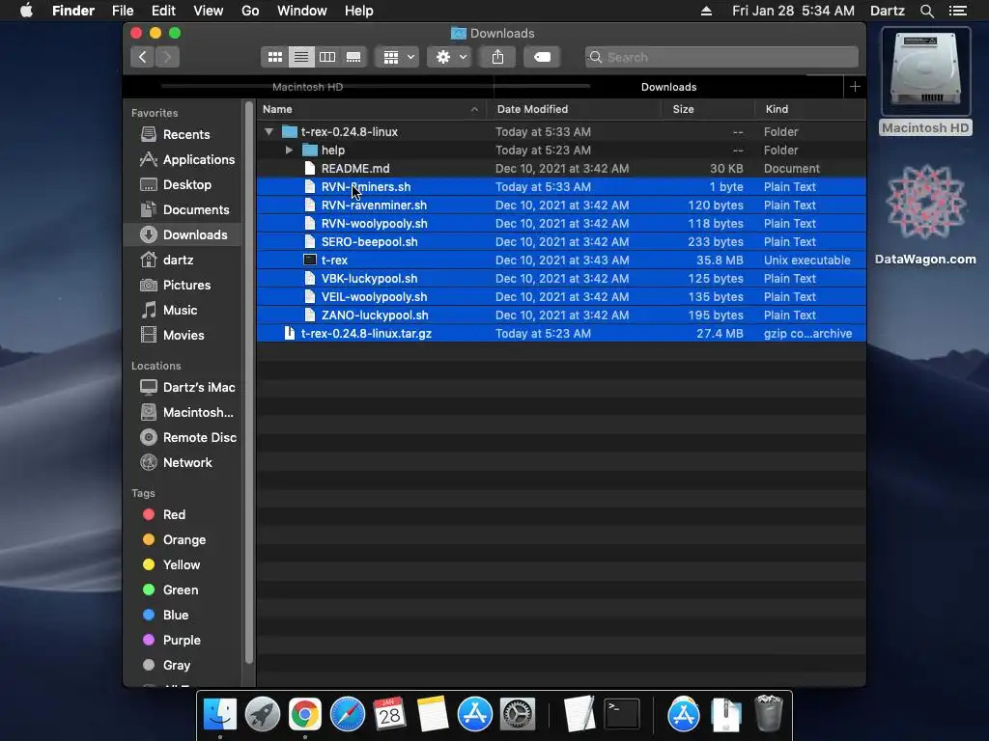Open Terminal from the Dock
This screenshot has width=989, height=741.
(622, 715)
